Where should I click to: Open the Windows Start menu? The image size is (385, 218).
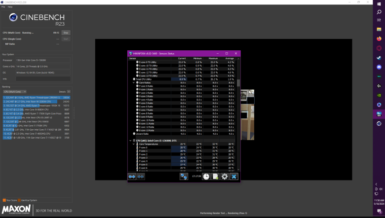tap(379, 4)
